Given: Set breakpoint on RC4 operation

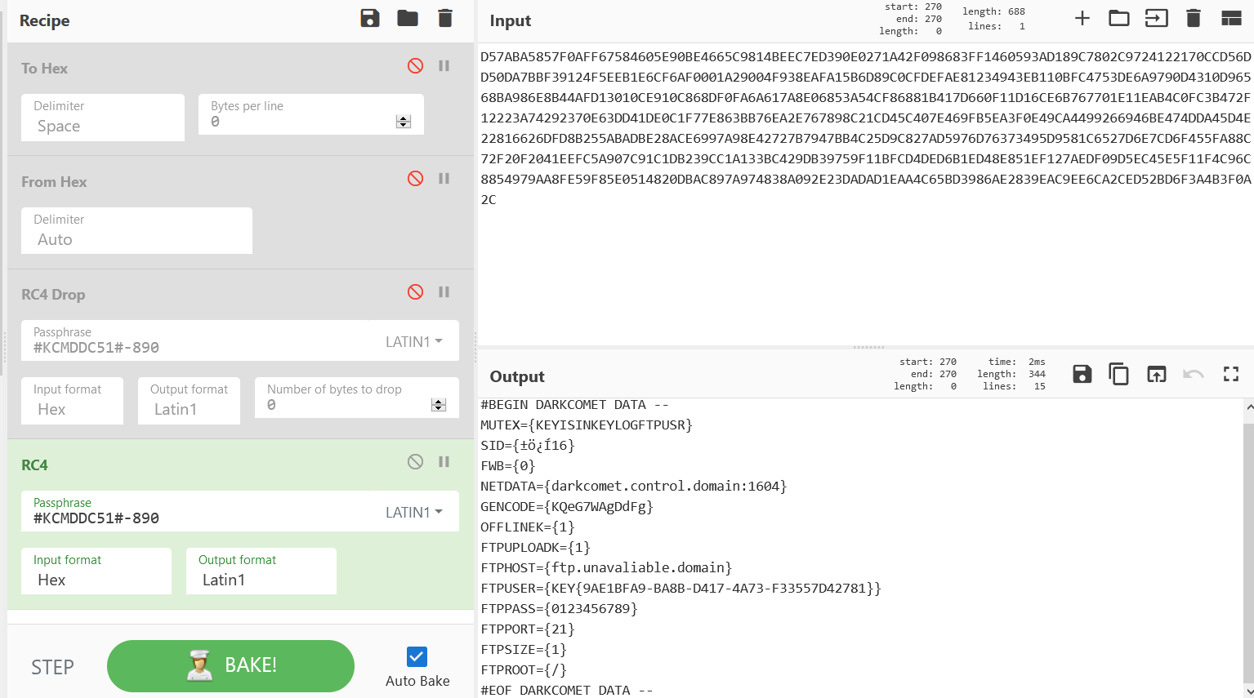Looking at the screenshot, I should pos(444,462).
